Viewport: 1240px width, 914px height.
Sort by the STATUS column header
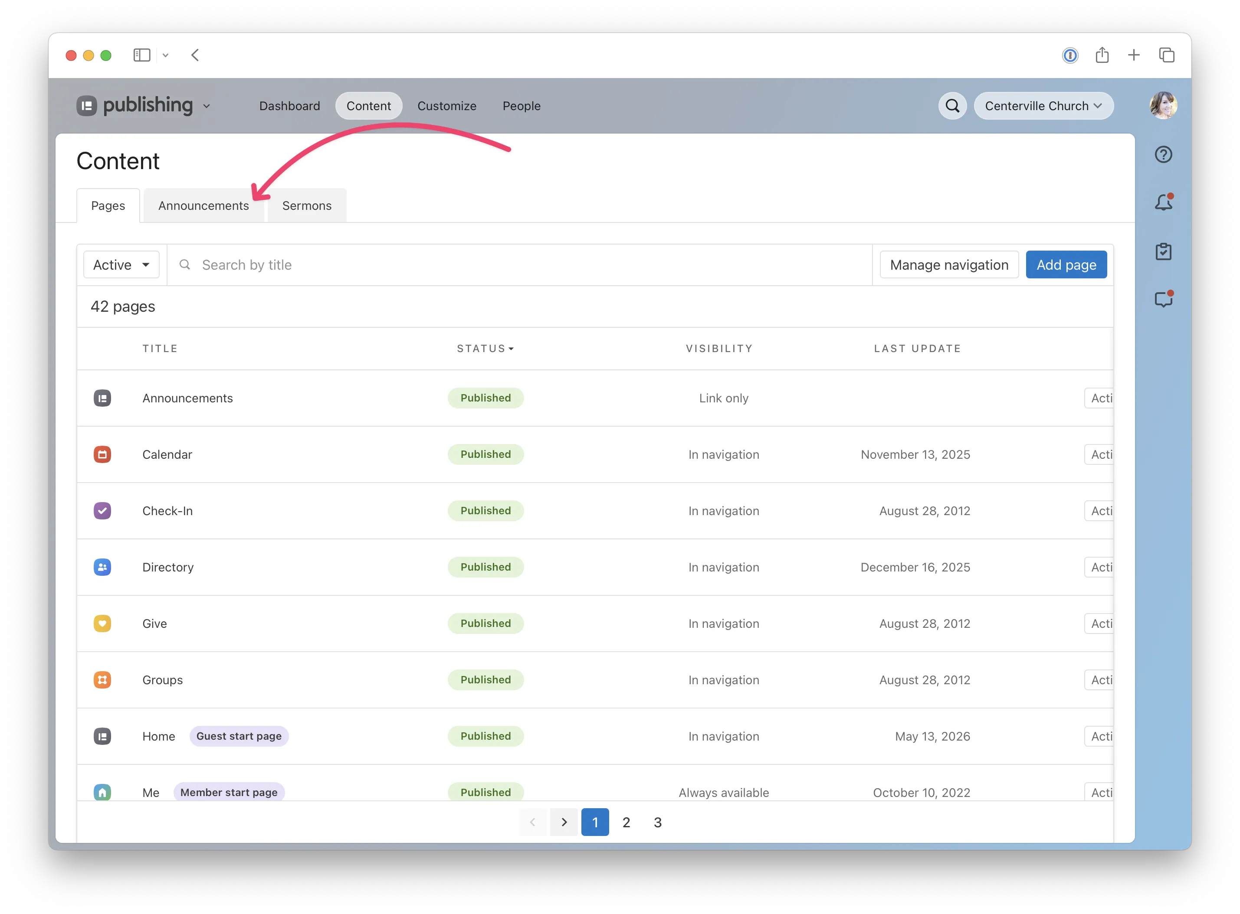point(485,349)
